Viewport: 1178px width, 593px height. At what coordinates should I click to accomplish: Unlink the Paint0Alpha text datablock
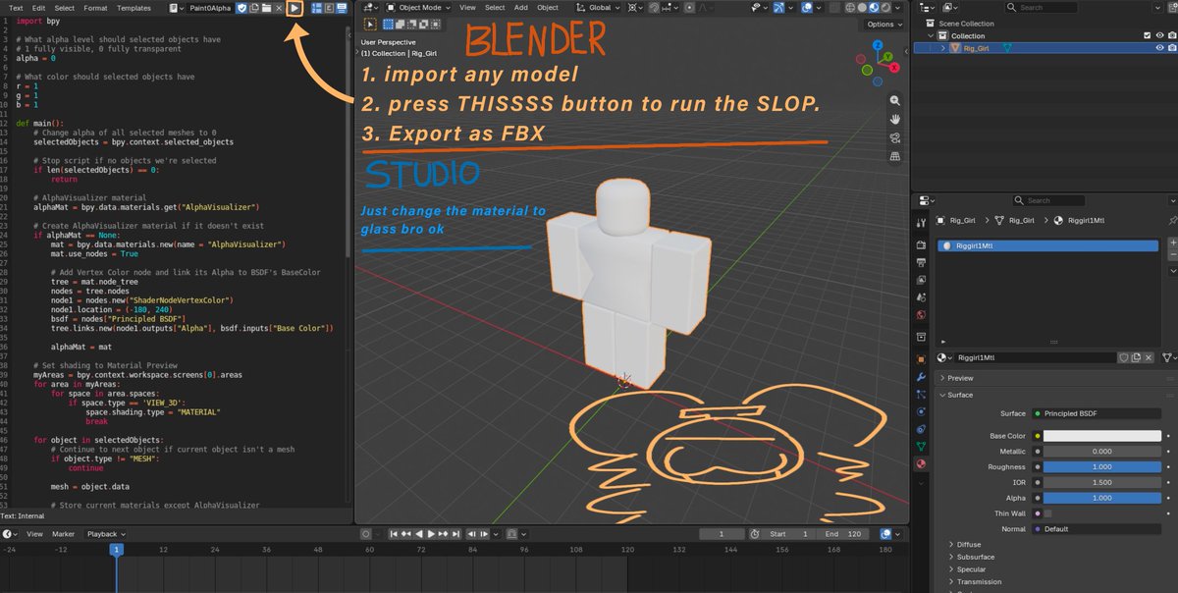coord(279,8)
